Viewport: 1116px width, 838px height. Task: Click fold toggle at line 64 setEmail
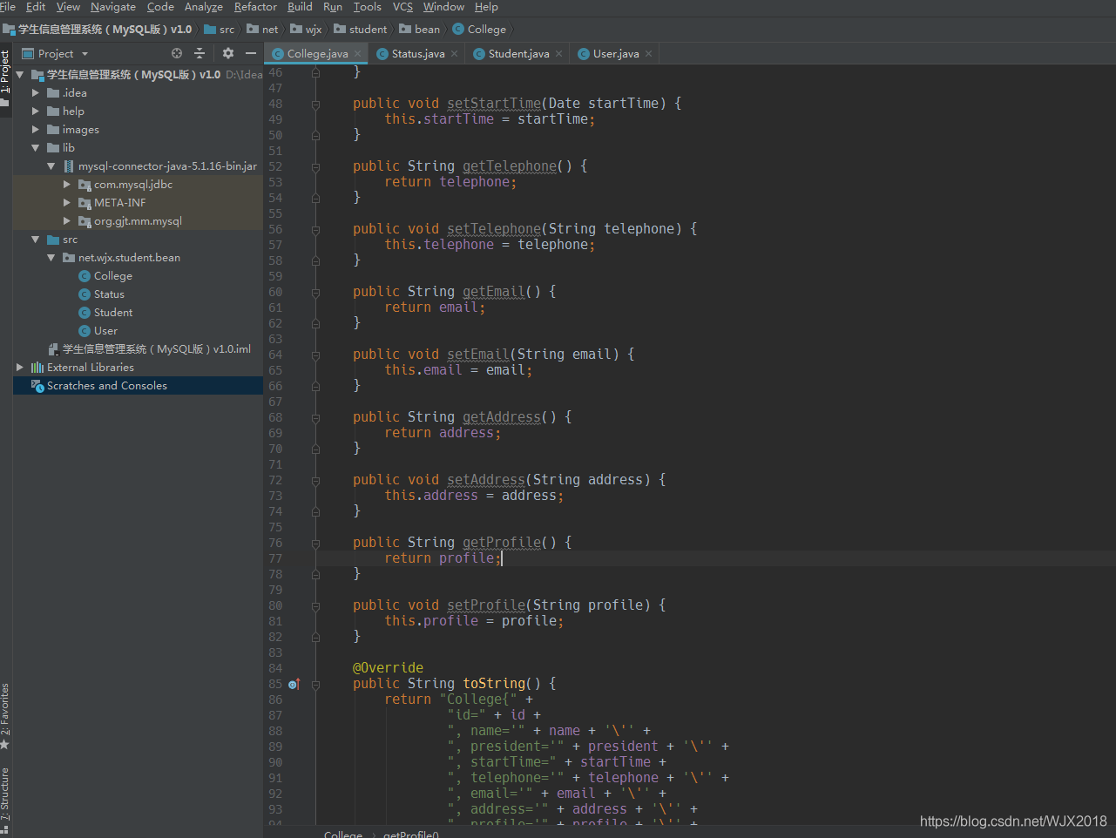[315, 355]
